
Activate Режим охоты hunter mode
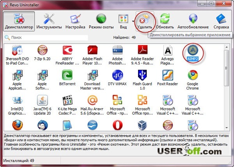coord(101,21)
